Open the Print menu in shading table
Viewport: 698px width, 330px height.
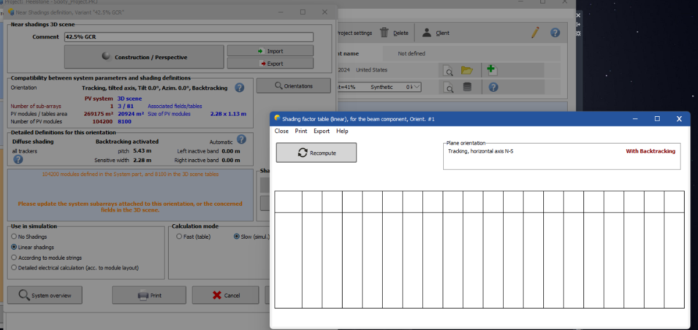point(301,131)
